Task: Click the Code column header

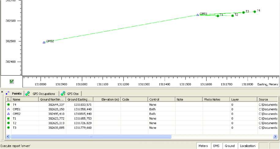Action: (134, 99)
